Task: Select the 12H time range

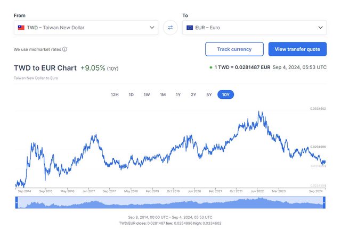Action: click(x=115, y=95)
